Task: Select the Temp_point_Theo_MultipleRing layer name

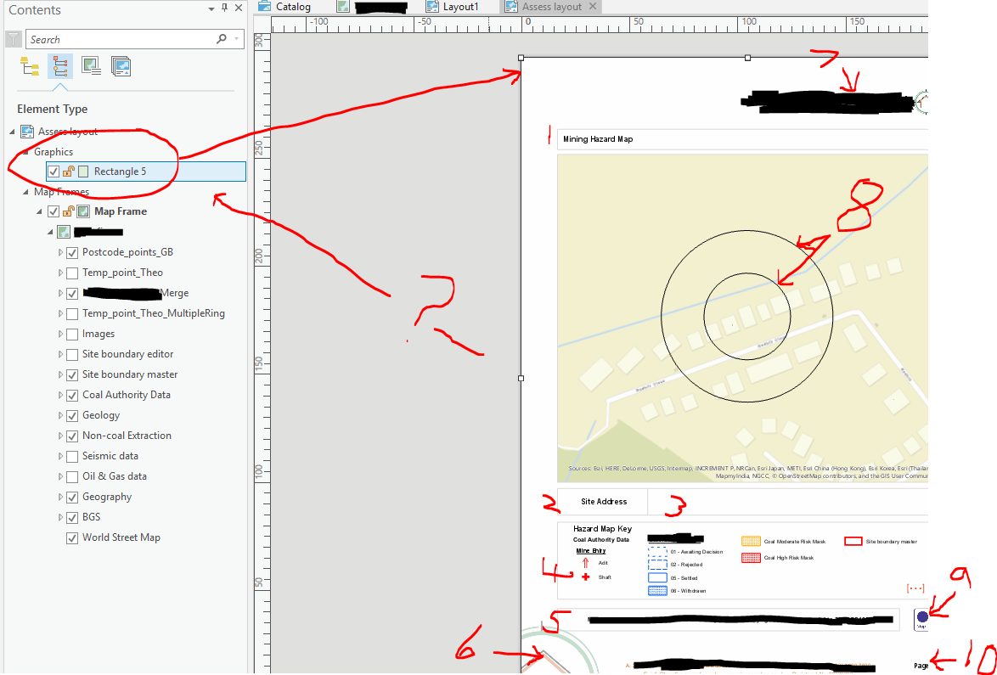Action: click(153, 313)
